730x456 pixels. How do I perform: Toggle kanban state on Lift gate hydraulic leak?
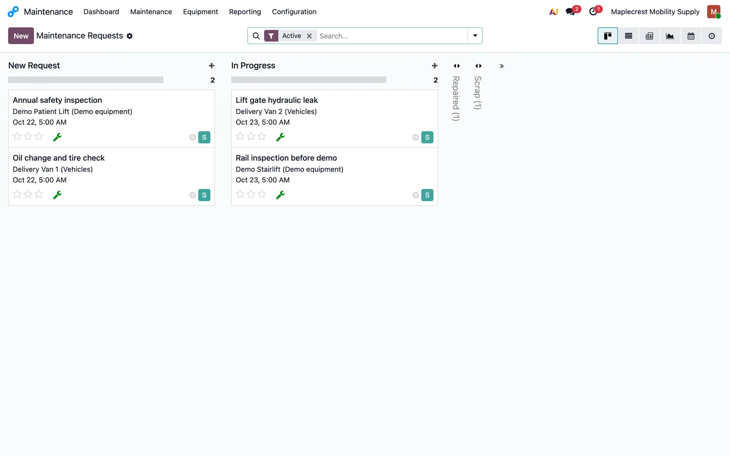tap(416, 137)
